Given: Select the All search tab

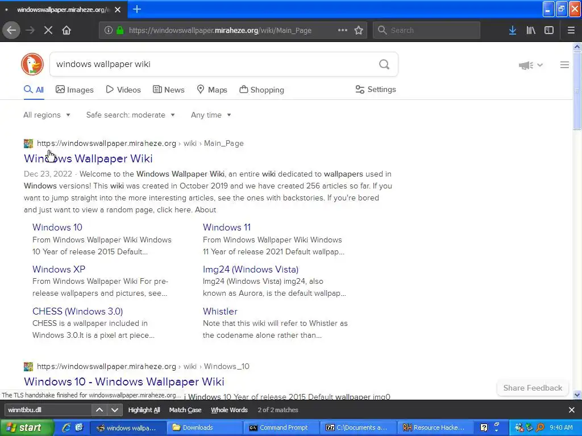Looking at the screenshot, I should coord(34,90).
